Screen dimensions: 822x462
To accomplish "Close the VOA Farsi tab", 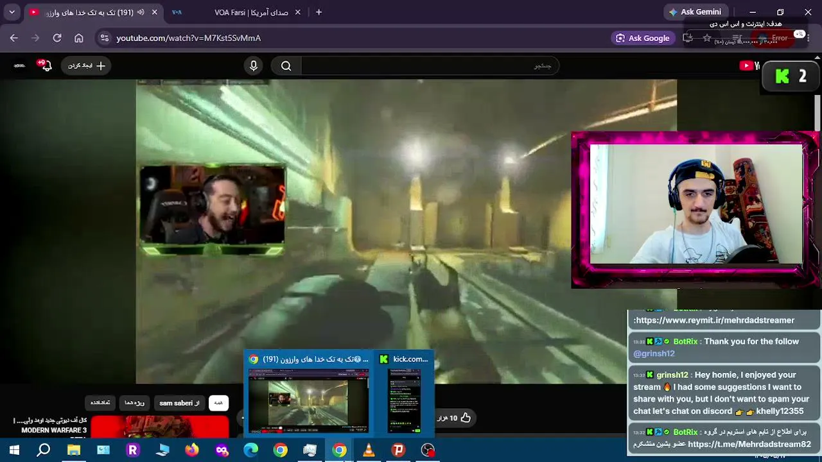I will coord(297,12).
